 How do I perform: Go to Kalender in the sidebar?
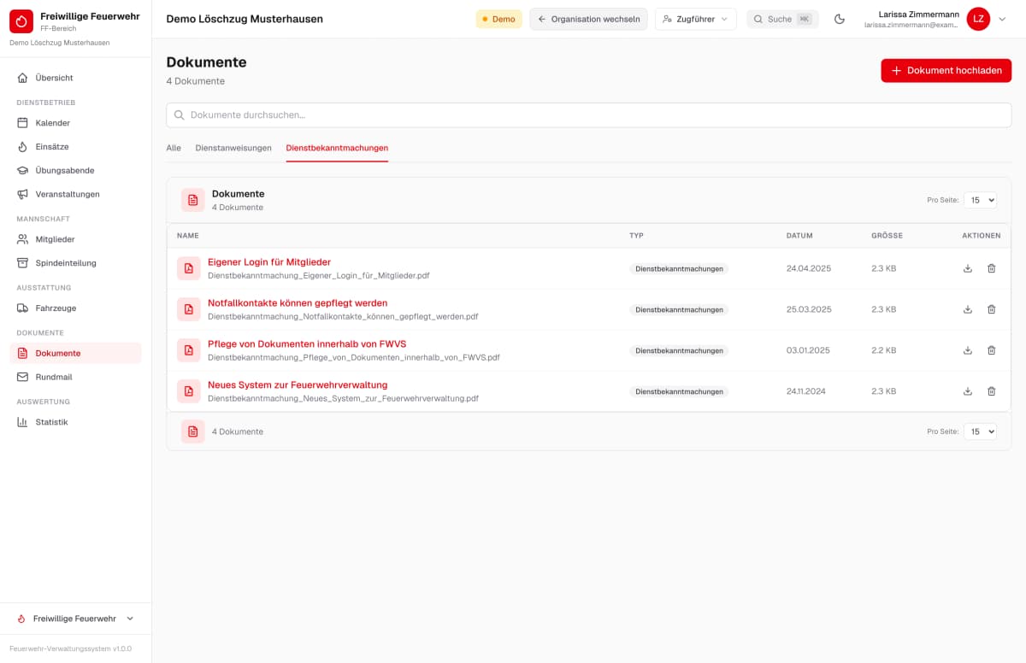pos(76,123)
